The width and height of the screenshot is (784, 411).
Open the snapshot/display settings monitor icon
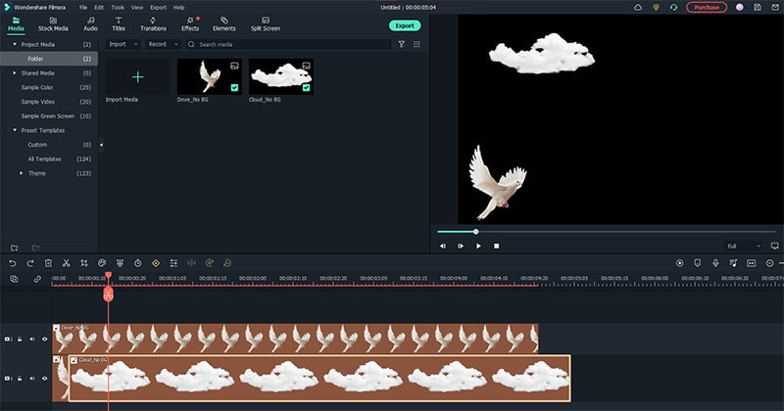point(774,247)
